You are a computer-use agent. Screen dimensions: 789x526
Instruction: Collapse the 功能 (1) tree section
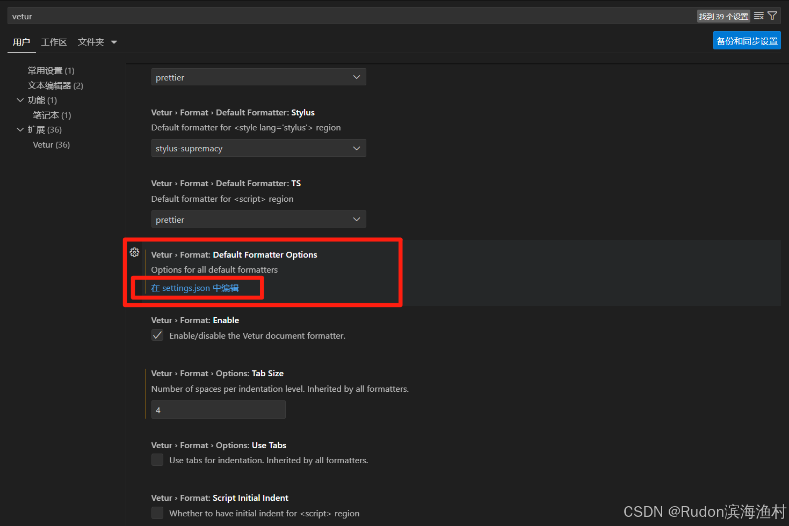tap(20, 100)
